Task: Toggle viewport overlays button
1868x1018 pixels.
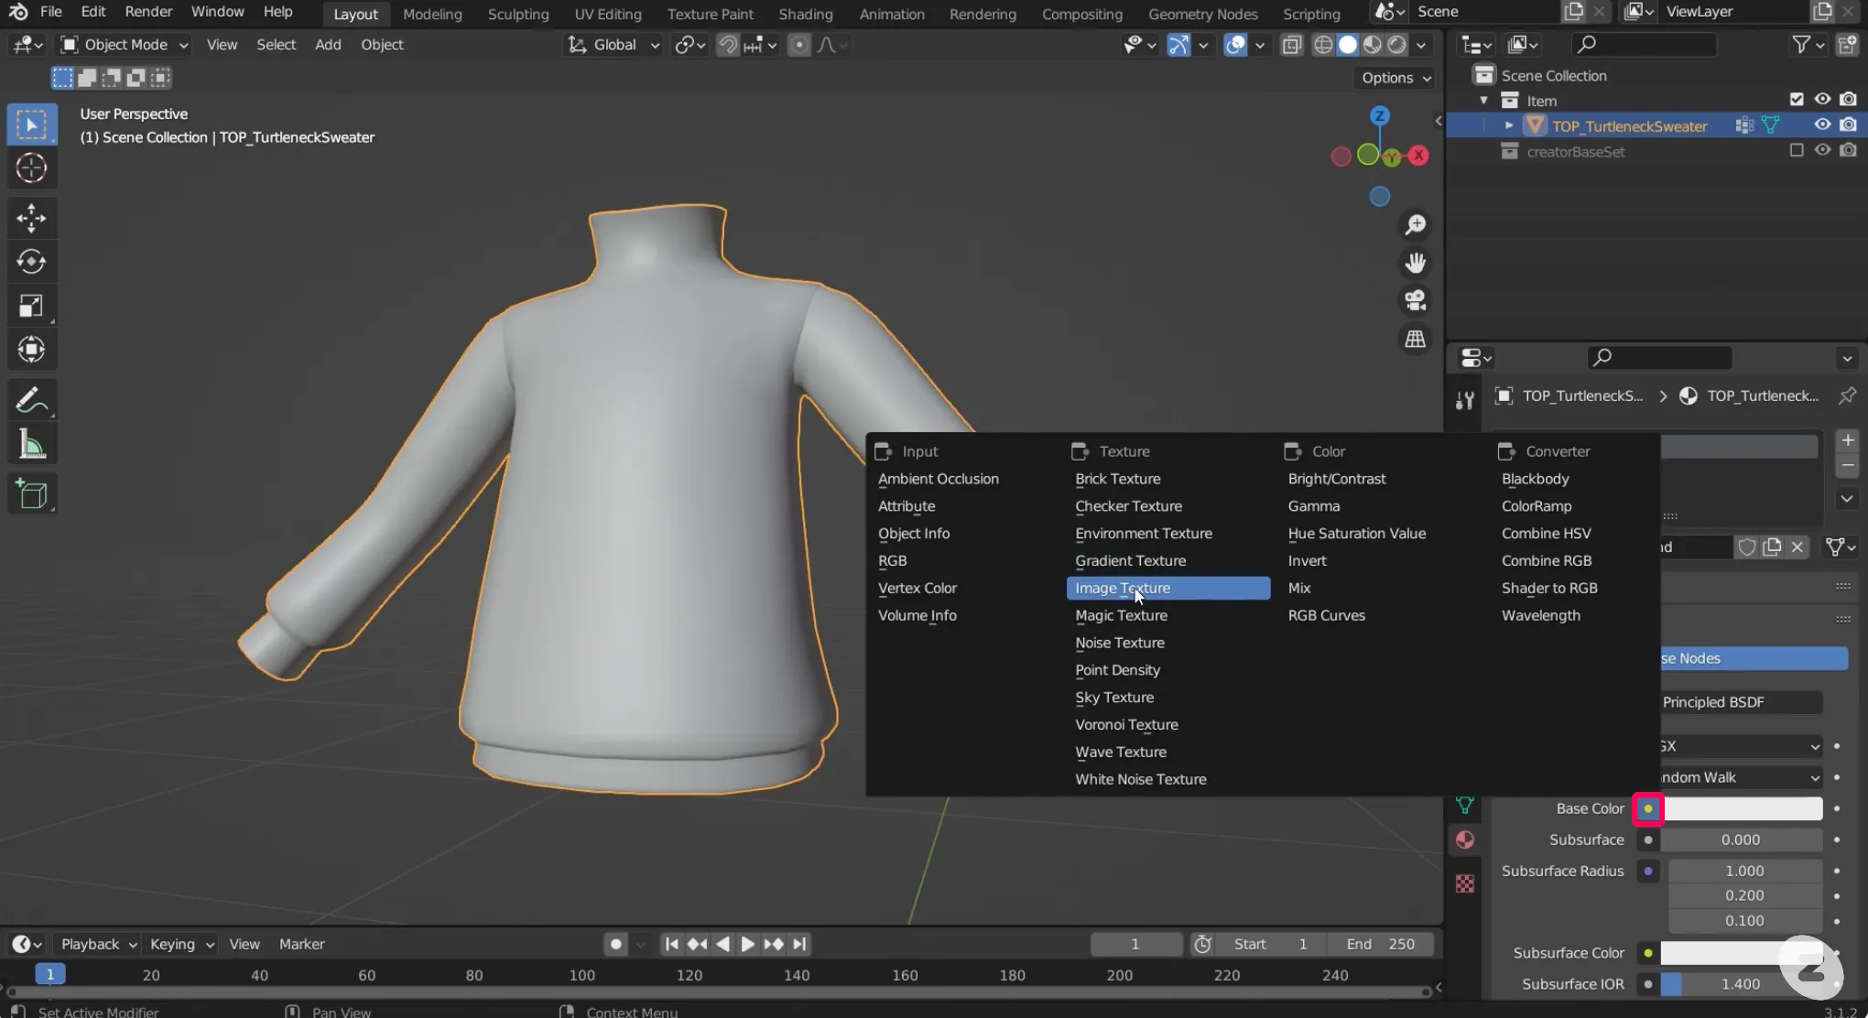Action: 1235,45
